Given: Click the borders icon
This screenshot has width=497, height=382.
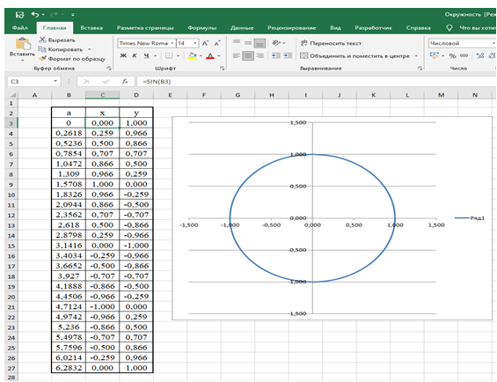Looking at the screenshot, I should pos(169,55).
